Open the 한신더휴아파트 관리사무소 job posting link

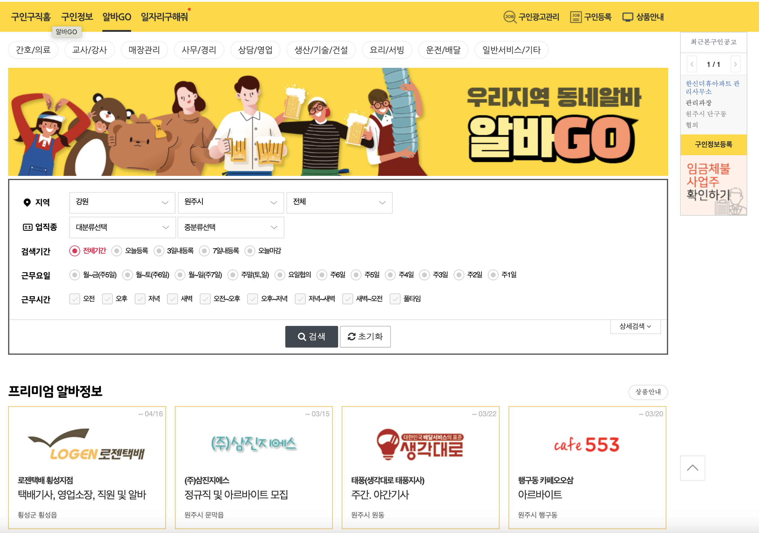tap(713, 88)
